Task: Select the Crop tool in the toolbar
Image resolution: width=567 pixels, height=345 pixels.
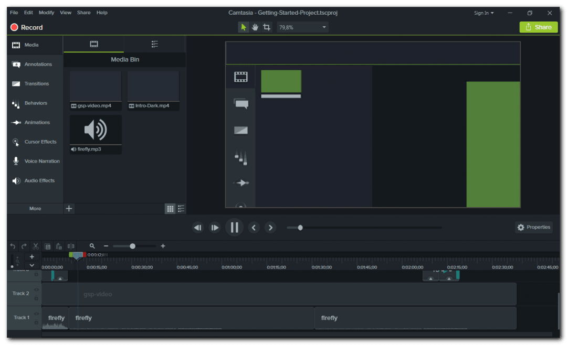Action: pos(267,27)
